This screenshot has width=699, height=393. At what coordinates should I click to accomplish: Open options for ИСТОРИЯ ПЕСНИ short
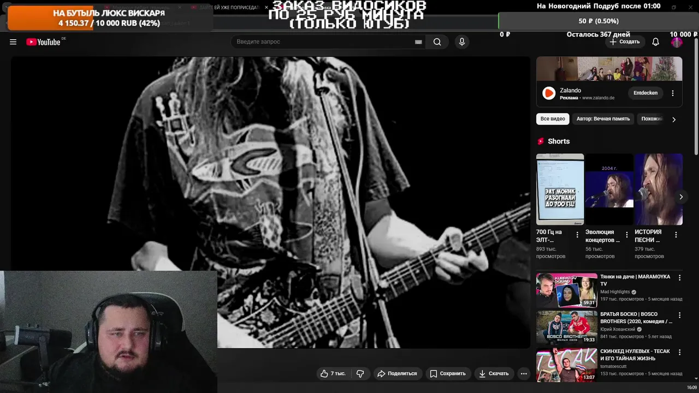(x=676, y=235)
